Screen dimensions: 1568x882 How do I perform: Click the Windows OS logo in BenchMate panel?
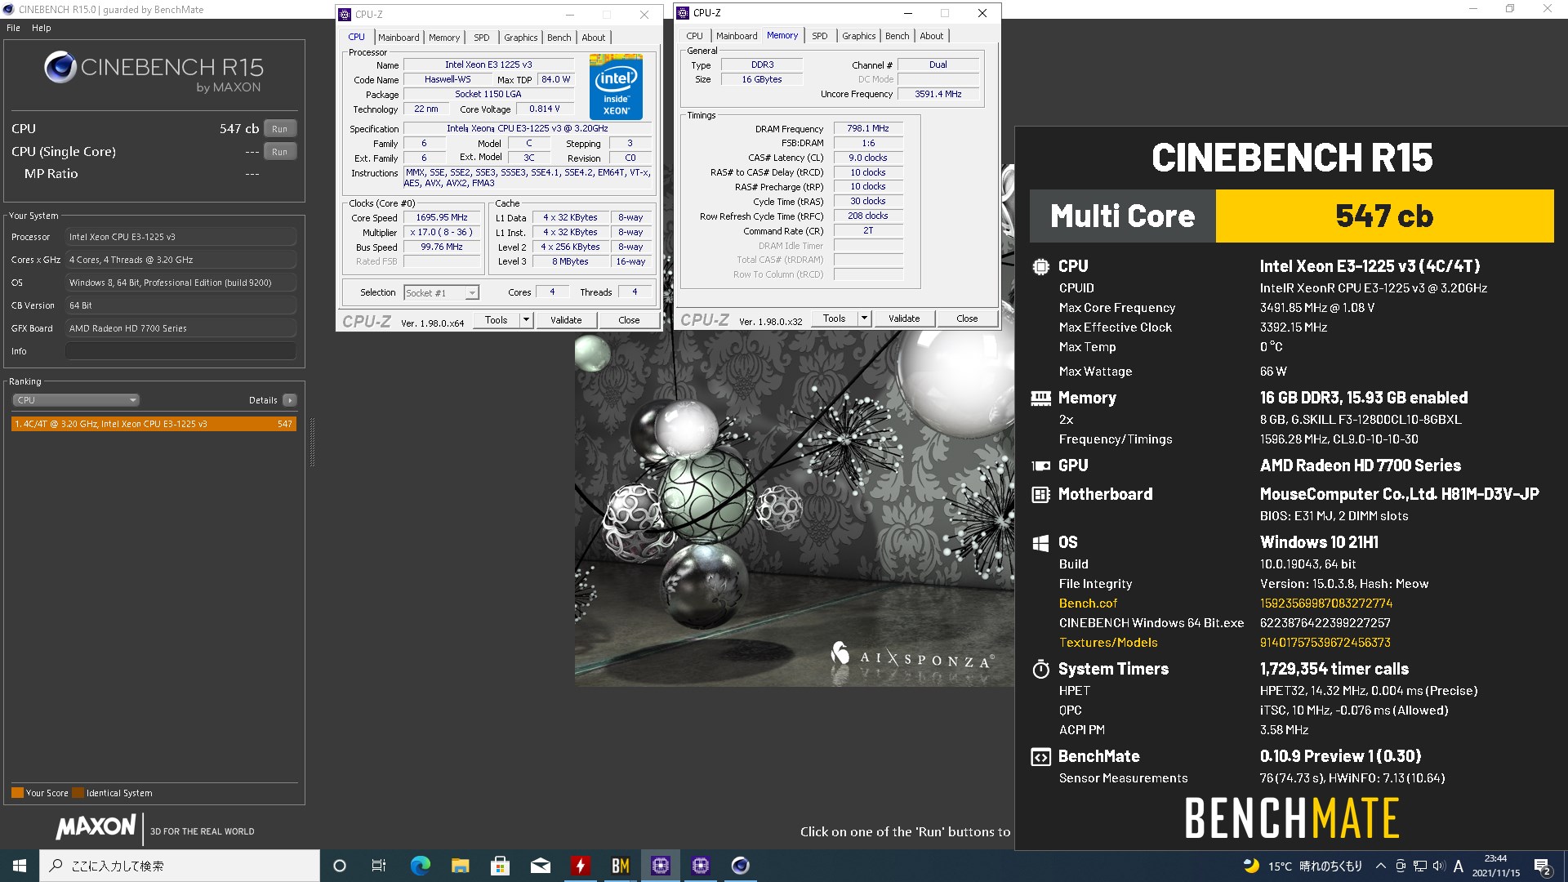(1040, 542)
